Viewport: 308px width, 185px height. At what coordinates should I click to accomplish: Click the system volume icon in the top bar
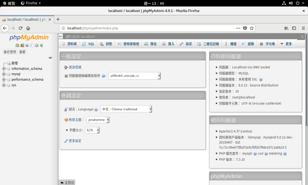[x=291, y=3]
